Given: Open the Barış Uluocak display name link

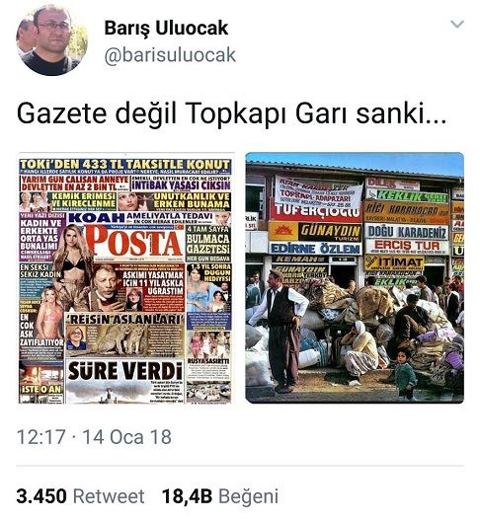Looking at the screenshot, I should [x=166, y=28].
